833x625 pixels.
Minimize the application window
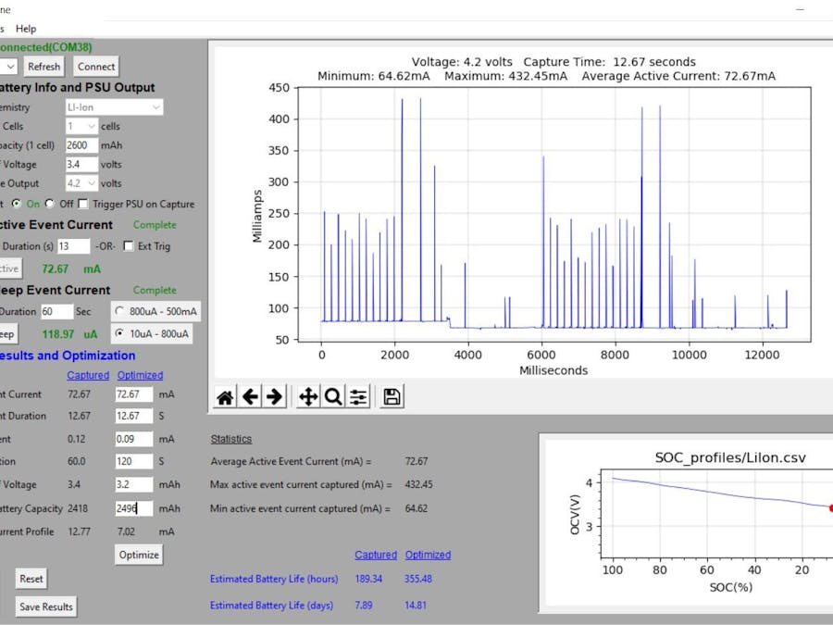800,9
